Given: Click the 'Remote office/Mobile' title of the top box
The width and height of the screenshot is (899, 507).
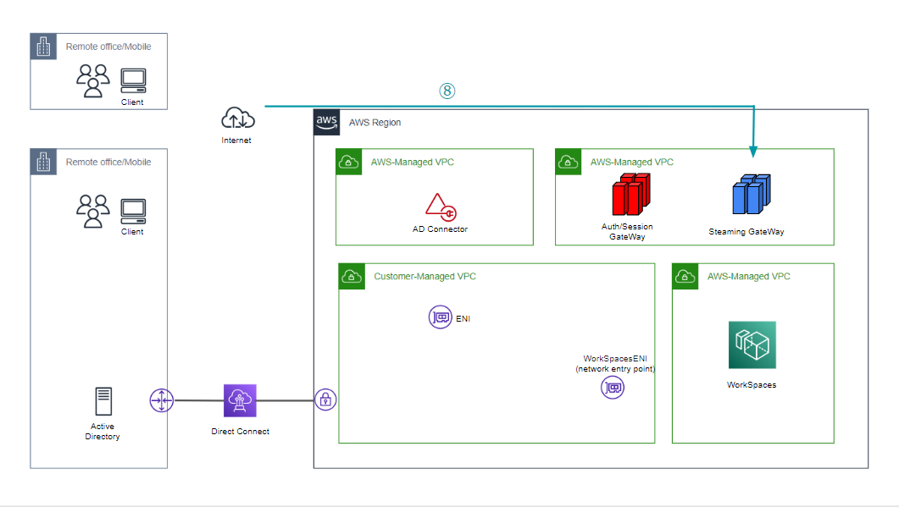Looking at the screenshot, I should pos(108,47).
